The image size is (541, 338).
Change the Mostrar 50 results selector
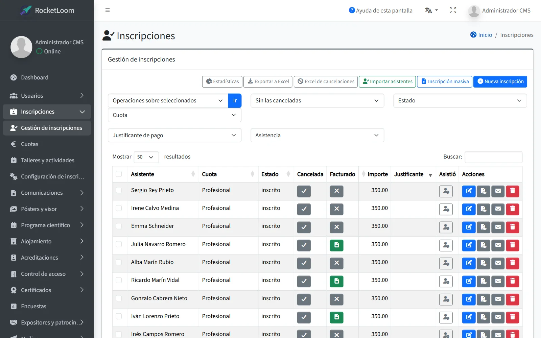tap(146, 157)
